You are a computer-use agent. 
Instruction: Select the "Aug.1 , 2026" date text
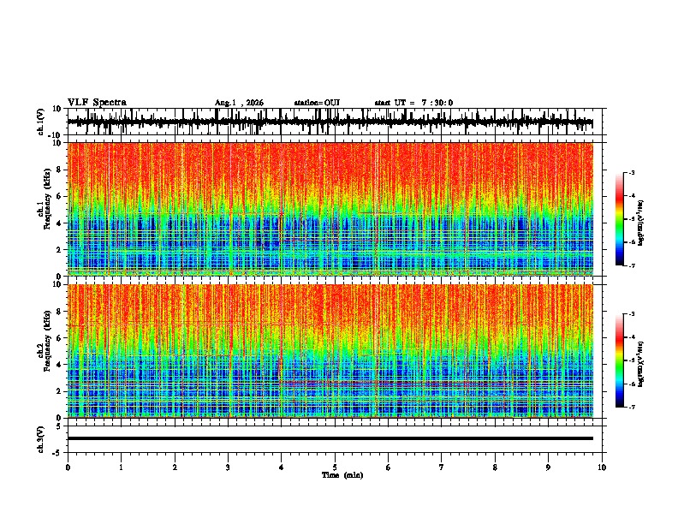point(239,103)
